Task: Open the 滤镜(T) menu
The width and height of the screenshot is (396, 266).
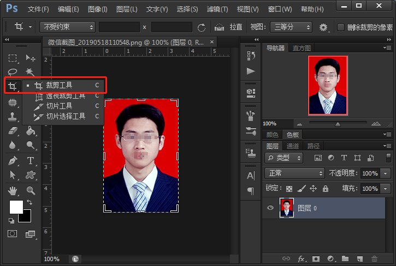Action: pos(217,9)
